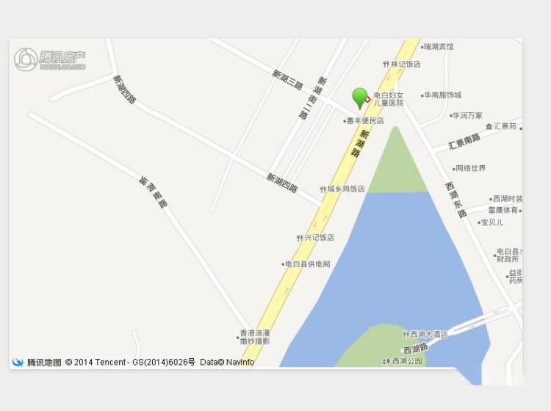Click the 腾讯房产 watermark logo
Viewport: 551px width, 411px height.
click(x=50, y=59)
